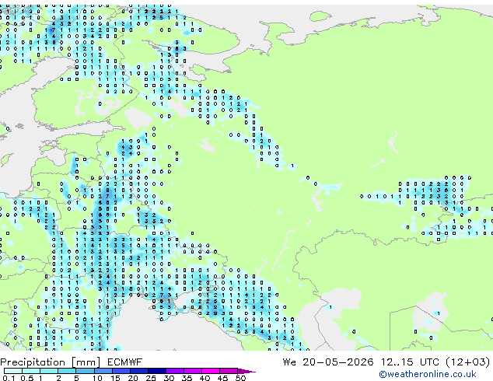Click legend scale value '0.1'
Screen dimensions: 493x381
click(9, 378)
